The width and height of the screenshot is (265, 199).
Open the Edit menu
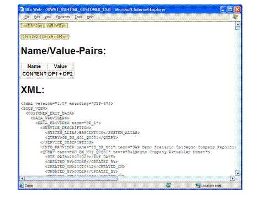37,17
